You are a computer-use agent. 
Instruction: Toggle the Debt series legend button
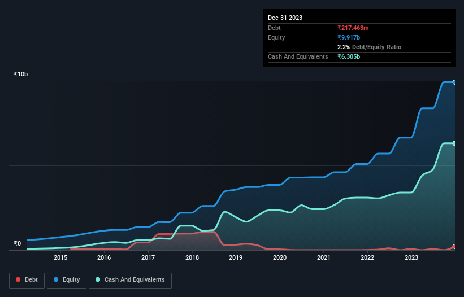pos(27,280)
